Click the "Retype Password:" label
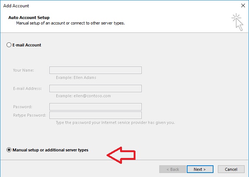This screenshot has width=249, height=177. pos(30,115)
